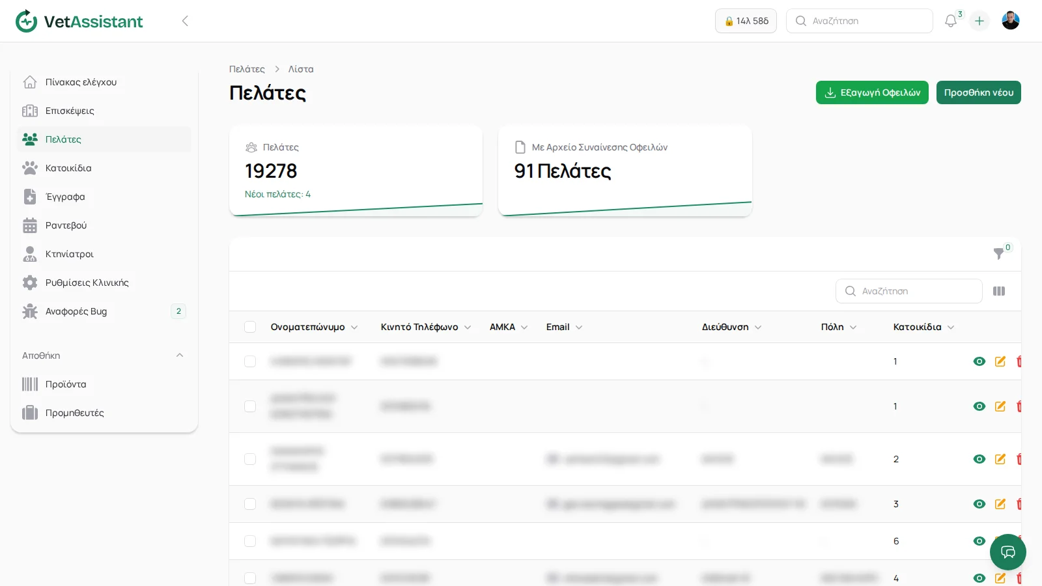Delete the first customer row
Viewport: 1042px width, 586px height.
click(x=1019, y=361)
